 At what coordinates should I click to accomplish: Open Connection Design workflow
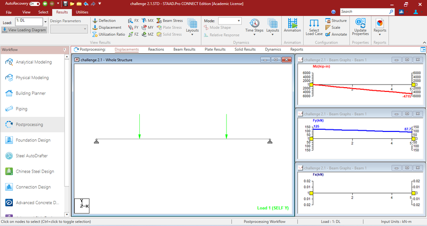[x=33, y=187]
